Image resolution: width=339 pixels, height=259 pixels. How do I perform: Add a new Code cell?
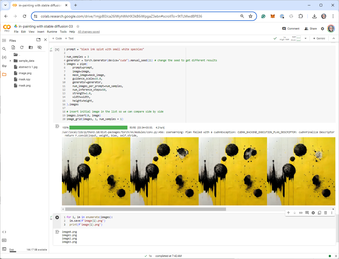(57, 38)
